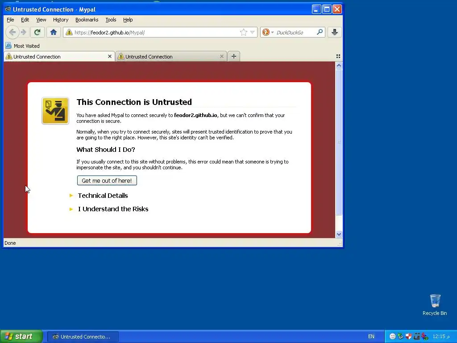
Task: Open the File menu
Action: [x=10, y=20]
